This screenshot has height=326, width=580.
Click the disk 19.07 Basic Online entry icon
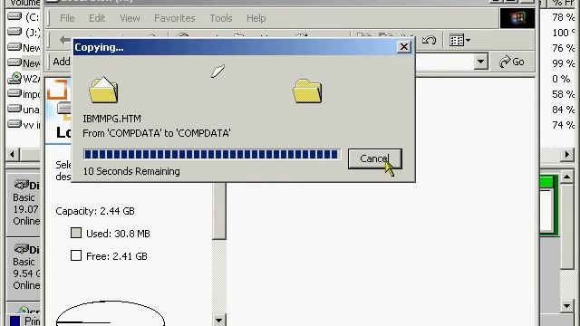(x=22, y=185)
